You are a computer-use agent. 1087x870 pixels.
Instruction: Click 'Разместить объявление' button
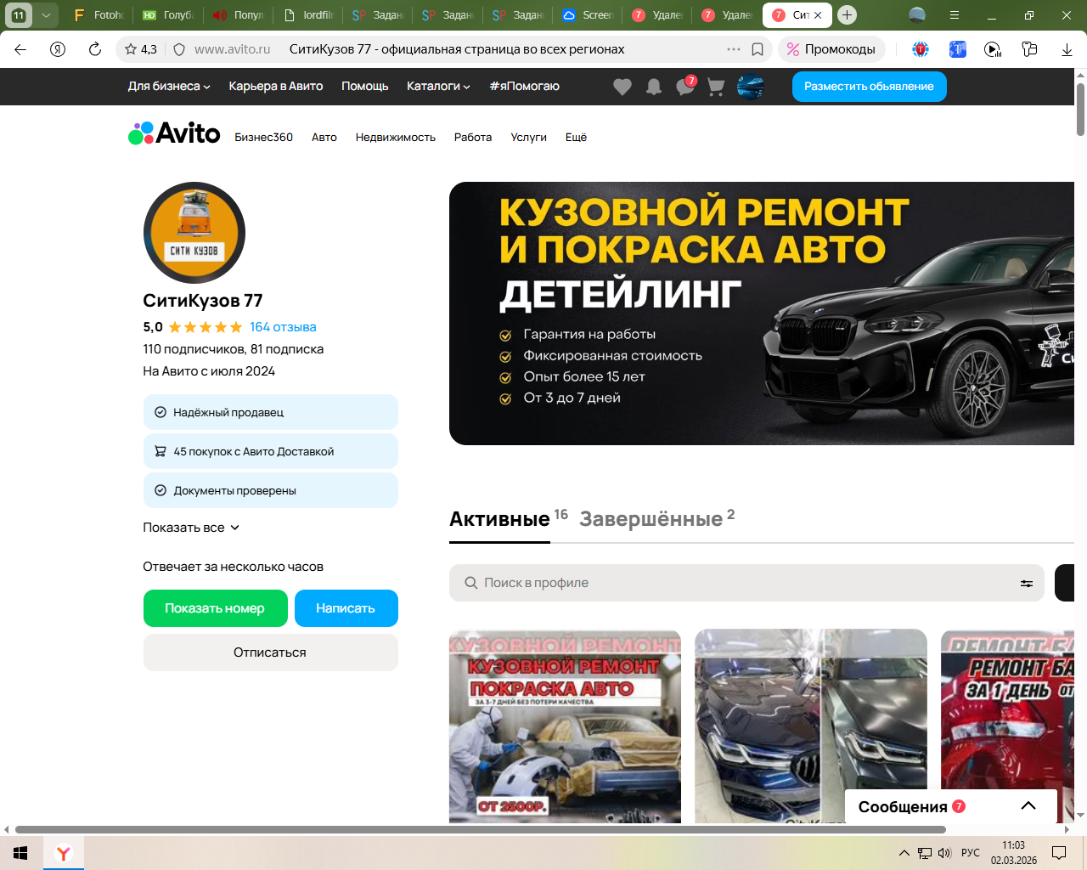click(870, 87)
